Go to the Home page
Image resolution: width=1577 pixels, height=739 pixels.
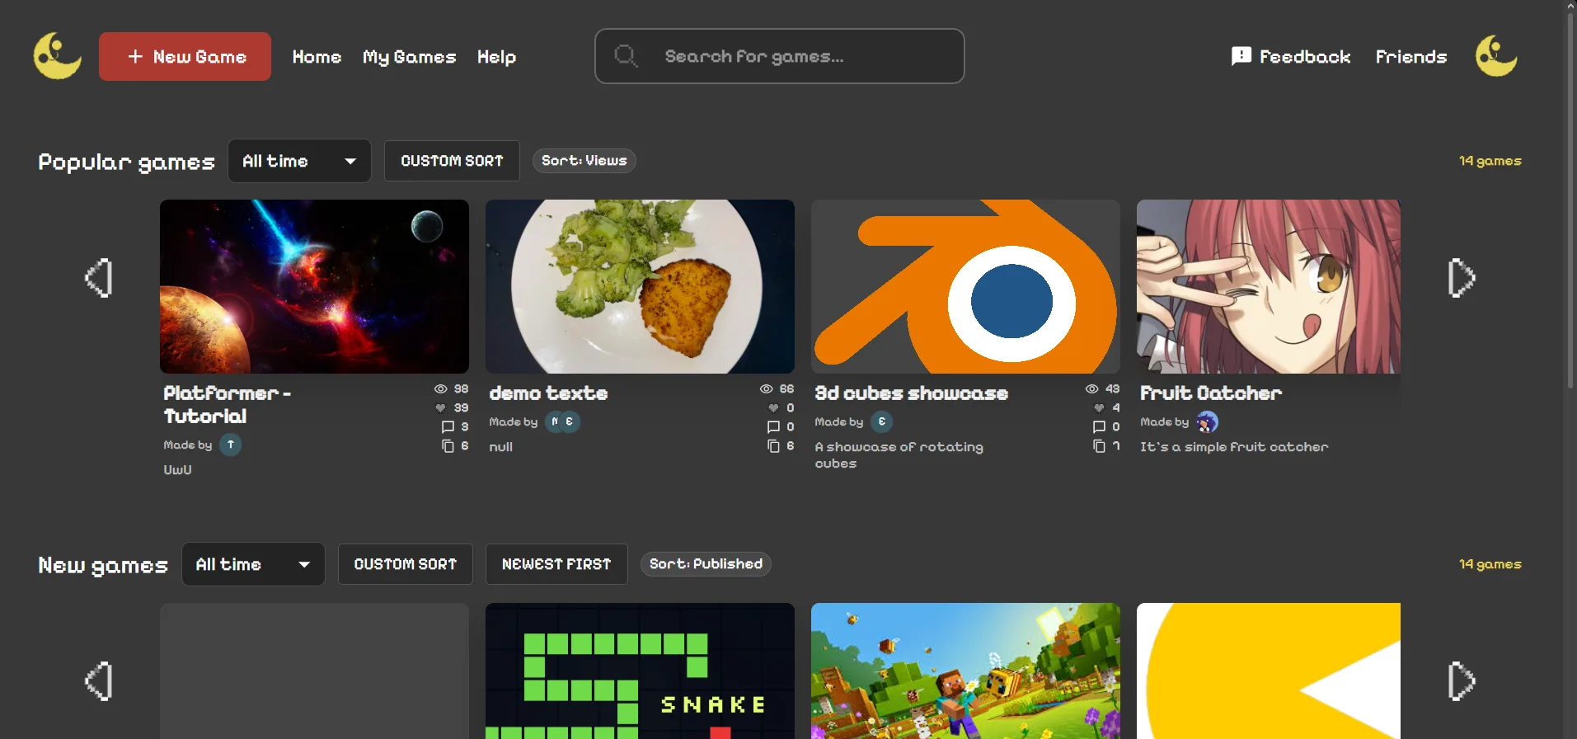click(x=317, y=57)
